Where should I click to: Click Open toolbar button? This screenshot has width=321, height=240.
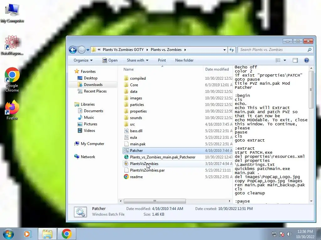110,60
